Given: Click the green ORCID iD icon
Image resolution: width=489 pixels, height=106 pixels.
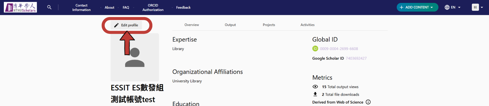Looking at the screenshot, I should click(x=315, y=49).
